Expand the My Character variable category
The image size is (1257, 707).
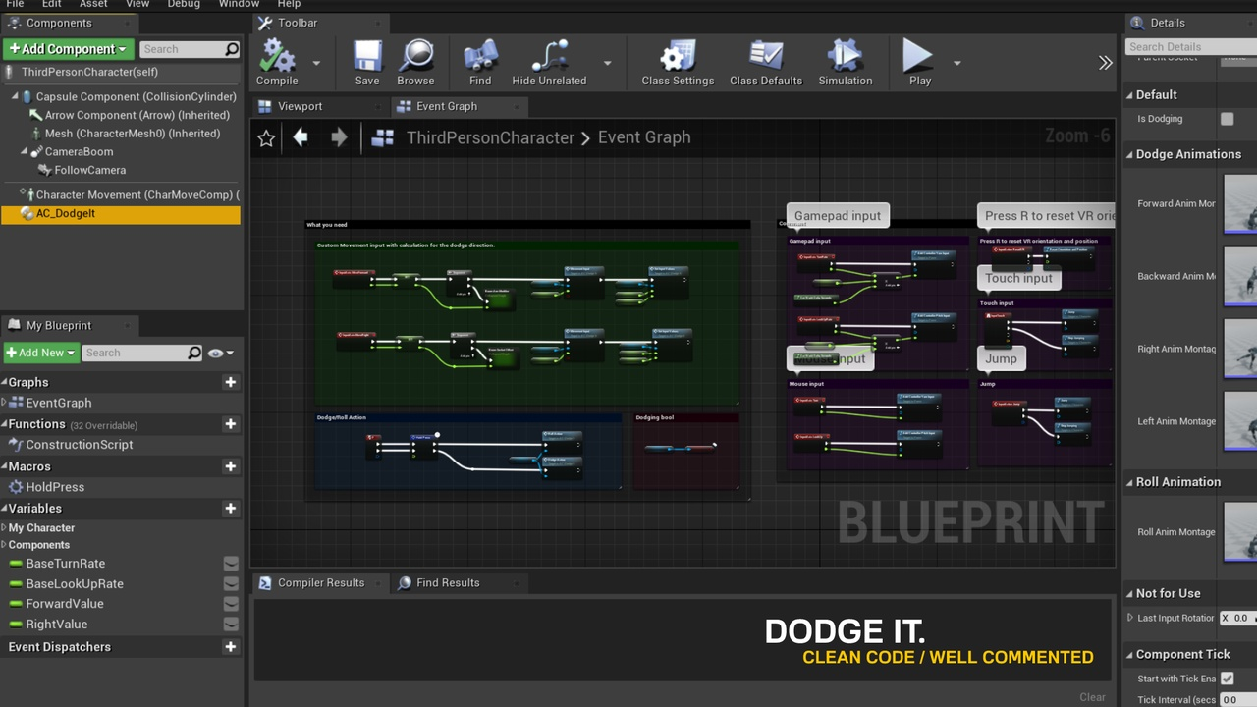[x=4, y=528]
